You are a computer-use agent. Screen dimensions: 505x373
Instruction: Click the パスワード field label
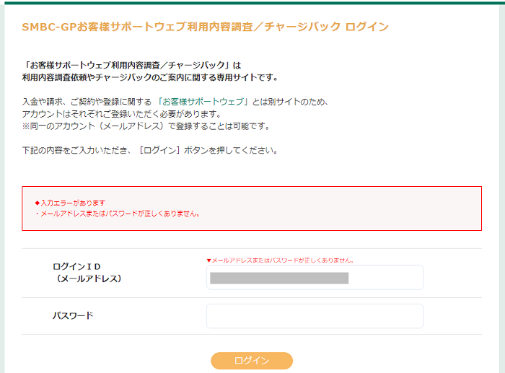coord(73,315)
